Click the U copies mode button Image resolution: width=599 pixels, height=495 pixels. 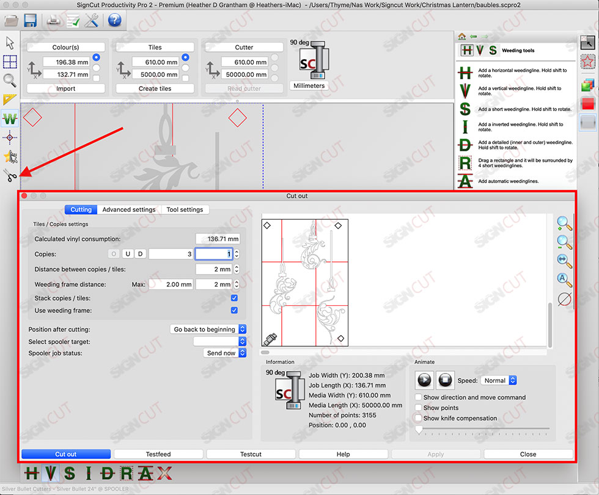click(x=128, y=254)
